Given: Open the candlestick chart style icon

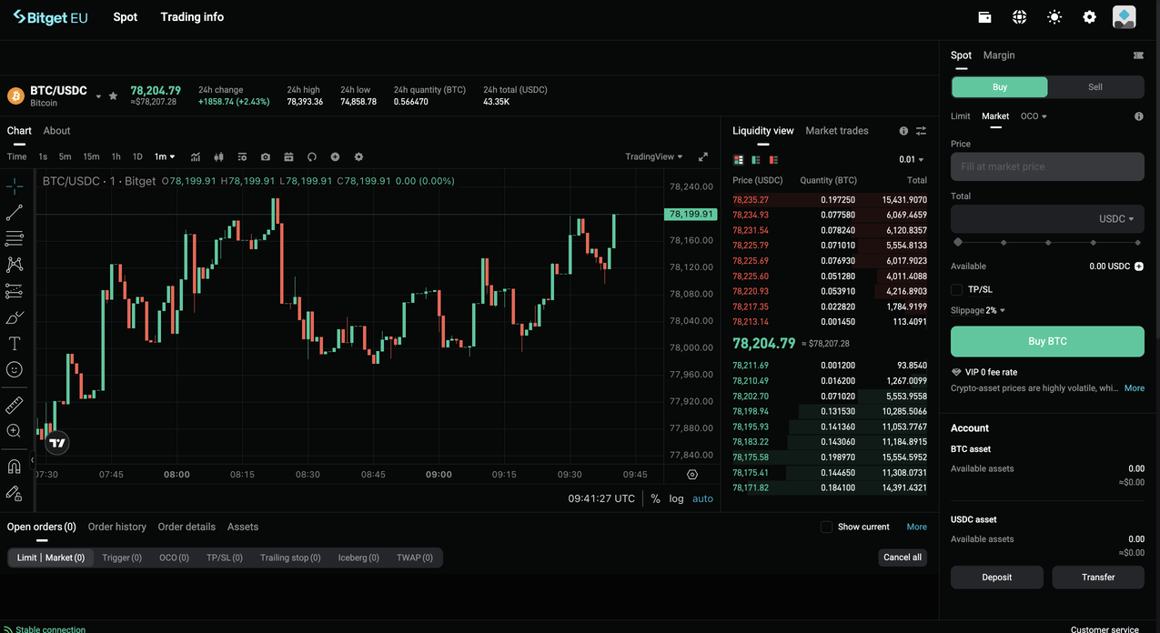Looking at the screenshot, I should [x=218, y=156].
